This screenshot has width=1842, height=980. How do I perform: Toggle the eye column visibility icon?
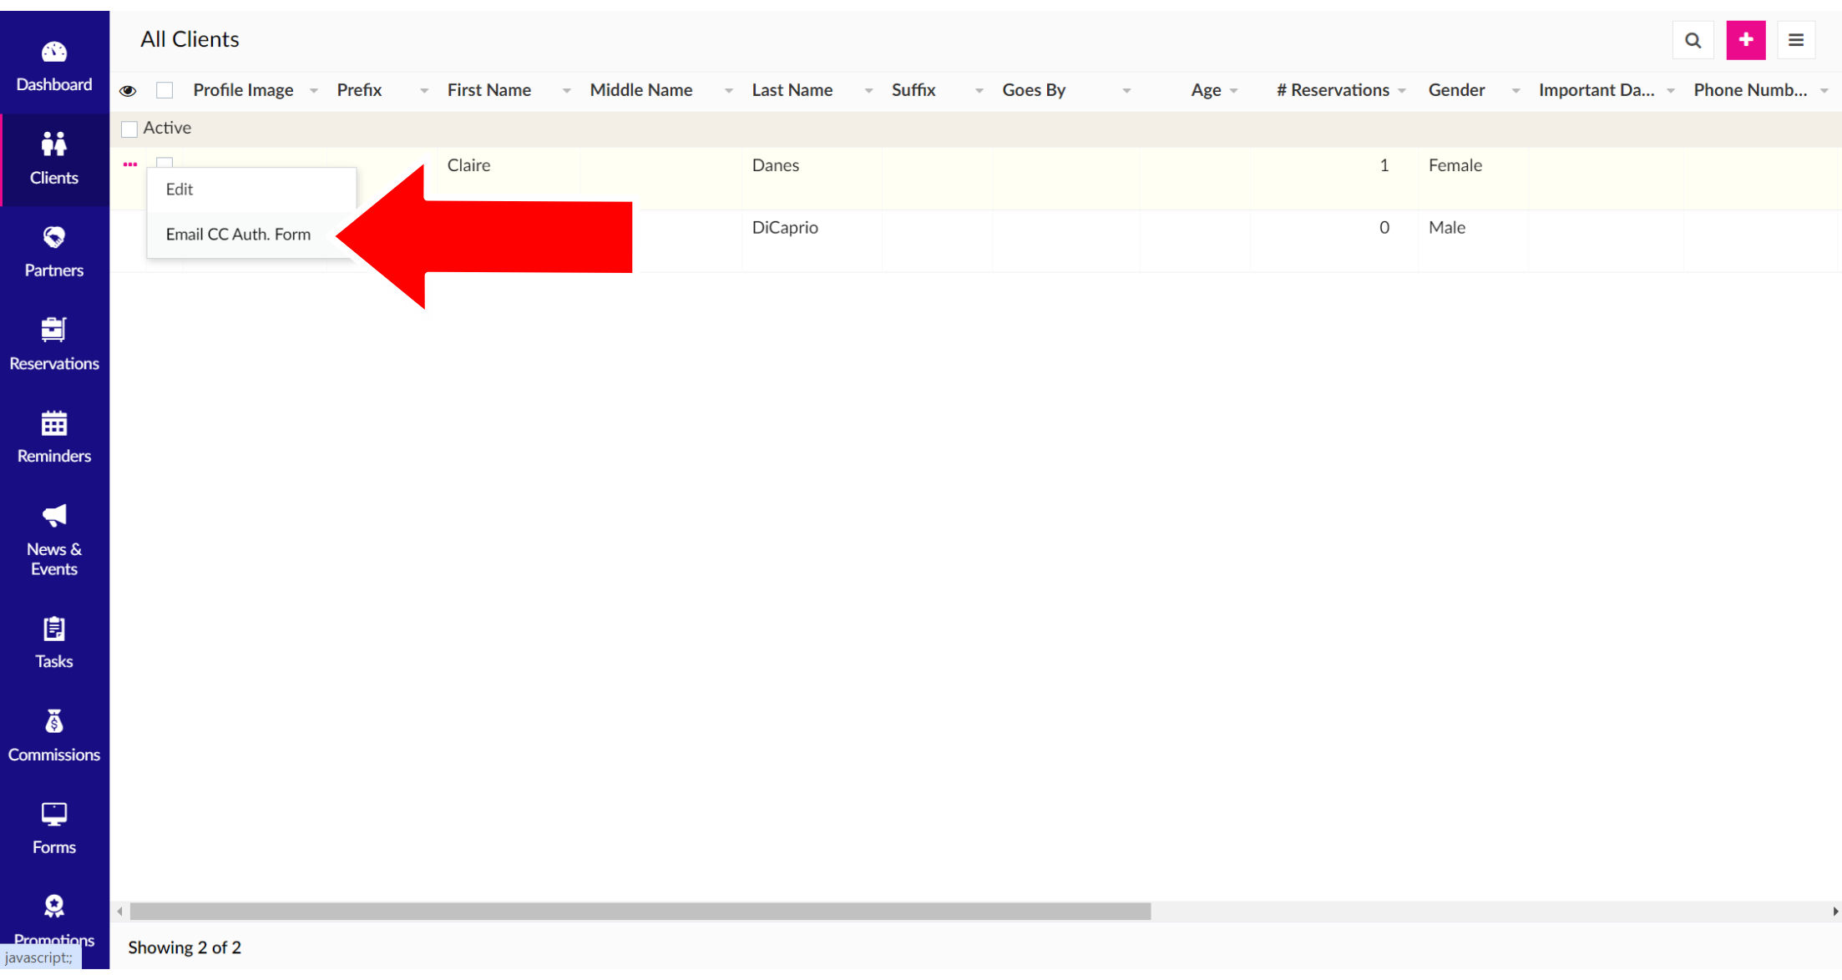[128, 90]
